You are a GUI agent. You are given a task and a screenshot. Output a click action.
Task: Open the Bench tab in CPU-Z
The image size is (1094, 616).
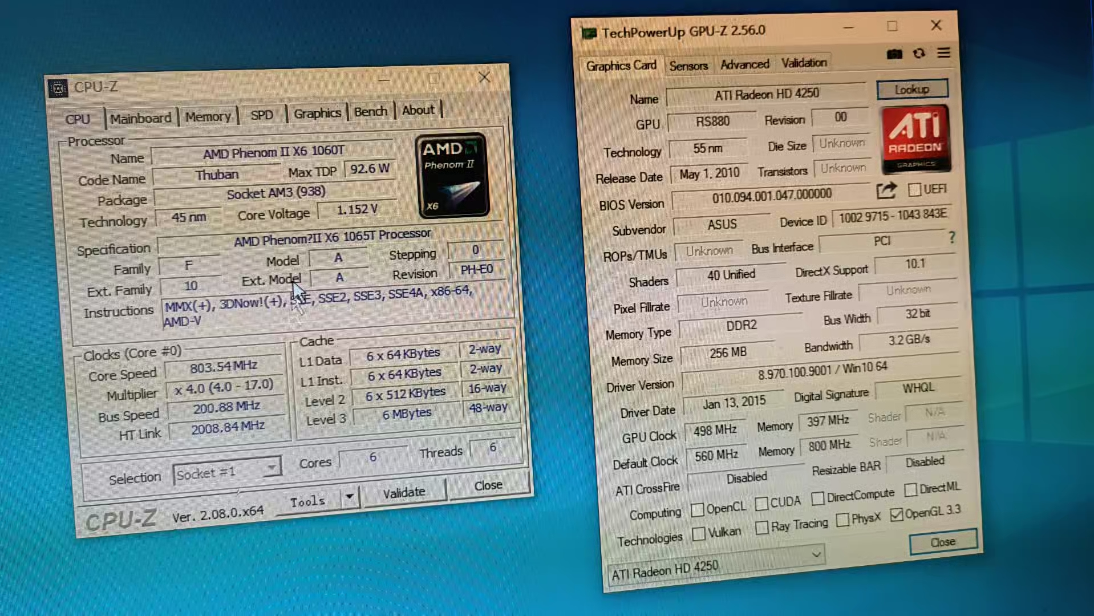(371, 111)
